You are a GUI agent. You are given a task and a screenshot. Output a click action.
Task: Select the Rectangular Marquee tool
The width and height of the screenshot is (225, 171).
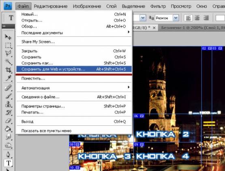pos(8,45)
